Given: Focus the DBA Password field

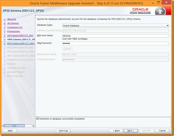Looking at the screenshot, I should coord(115,43).
